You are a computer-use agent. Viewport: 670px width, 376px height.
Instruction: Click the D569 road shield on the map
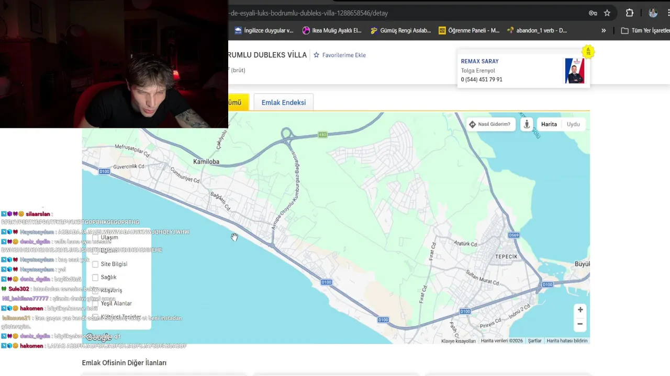pos(513,236)
